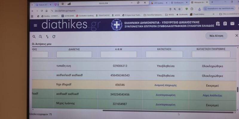Switch to the VPS hosting browser tab
The height and width of the screenshot is (119, 239).
pyautogui.click(x=158, y=3)
